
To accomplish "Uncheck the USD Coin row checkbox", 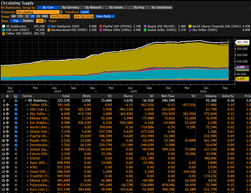I will [16, 109].
